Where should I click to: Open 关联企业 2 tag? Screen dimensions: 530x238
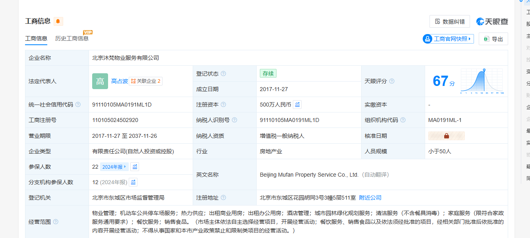[x=146, y=81]
